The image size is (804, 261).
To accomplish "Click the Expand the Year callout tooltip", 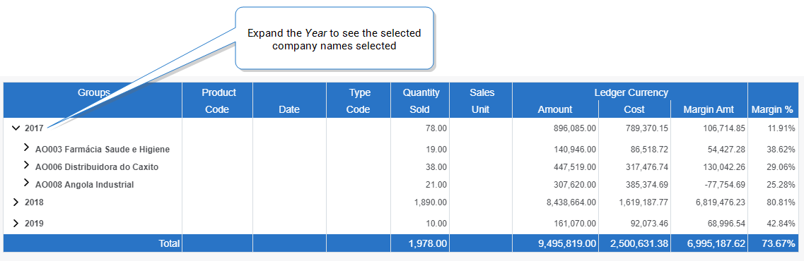I will pyautogui.click(x=334, y=38).
